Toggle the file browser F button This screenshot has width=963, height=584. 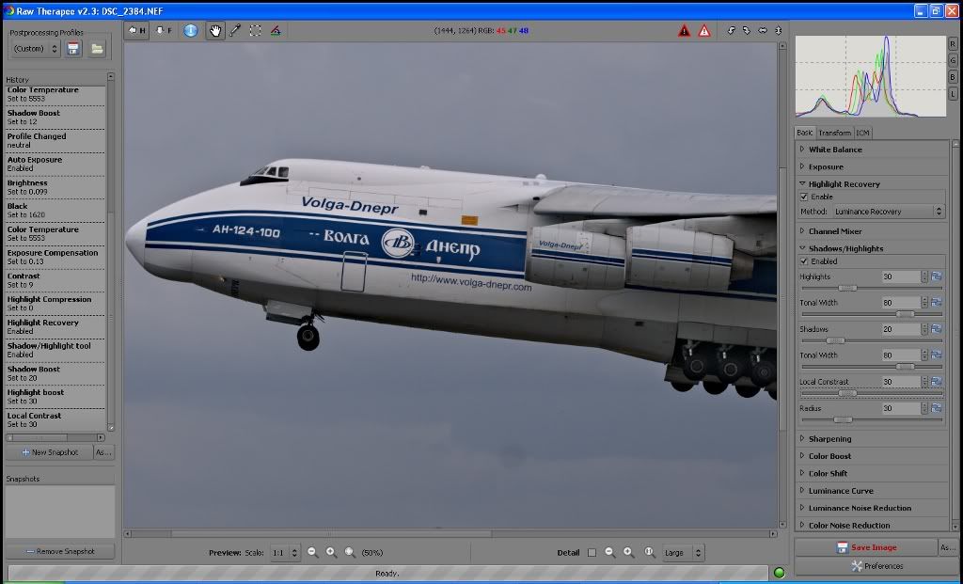(x=163, y=30)
